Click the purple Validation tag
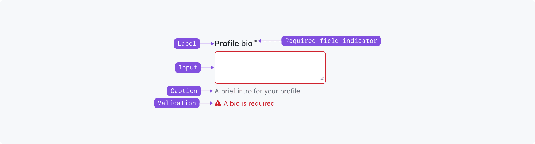The height and width of the screenshot is (144, 535). (177, 103)
